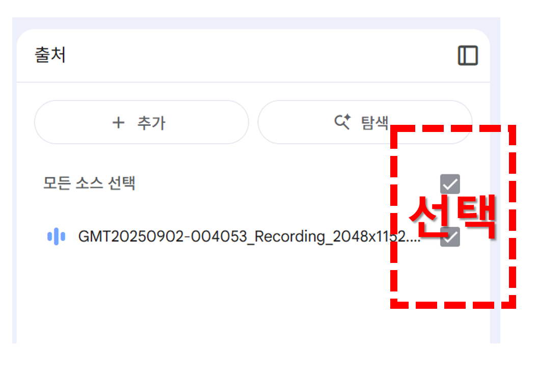The image size is (538, 373).
Task: Open the 탐색 discover button
Action: [x=365, y=122]
